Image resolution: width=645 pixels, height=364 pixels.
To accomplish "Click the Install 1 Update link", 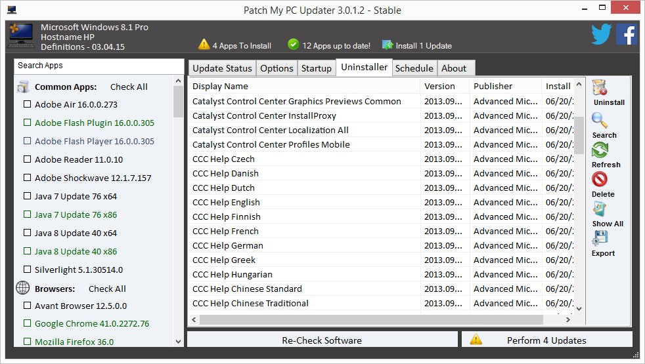I will click(424, 46).
